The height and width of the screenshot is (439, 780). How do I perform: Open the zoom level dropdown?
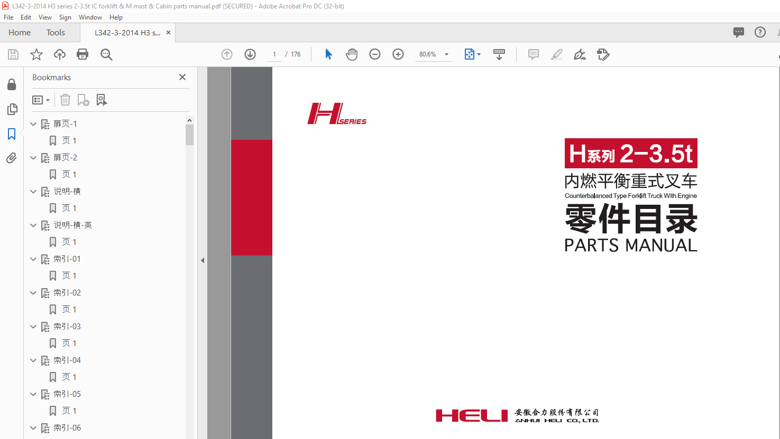[447, 54]
